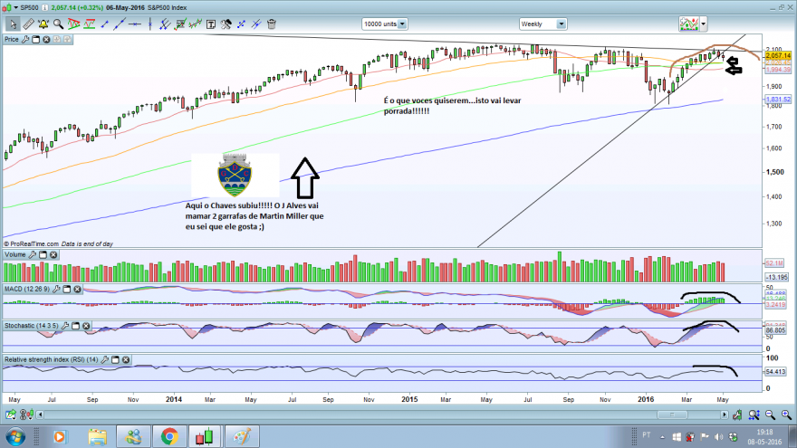The height and width of the screenshot is (448, 797).
Task: Remove the MACD indicator
Action: (77, 289)
